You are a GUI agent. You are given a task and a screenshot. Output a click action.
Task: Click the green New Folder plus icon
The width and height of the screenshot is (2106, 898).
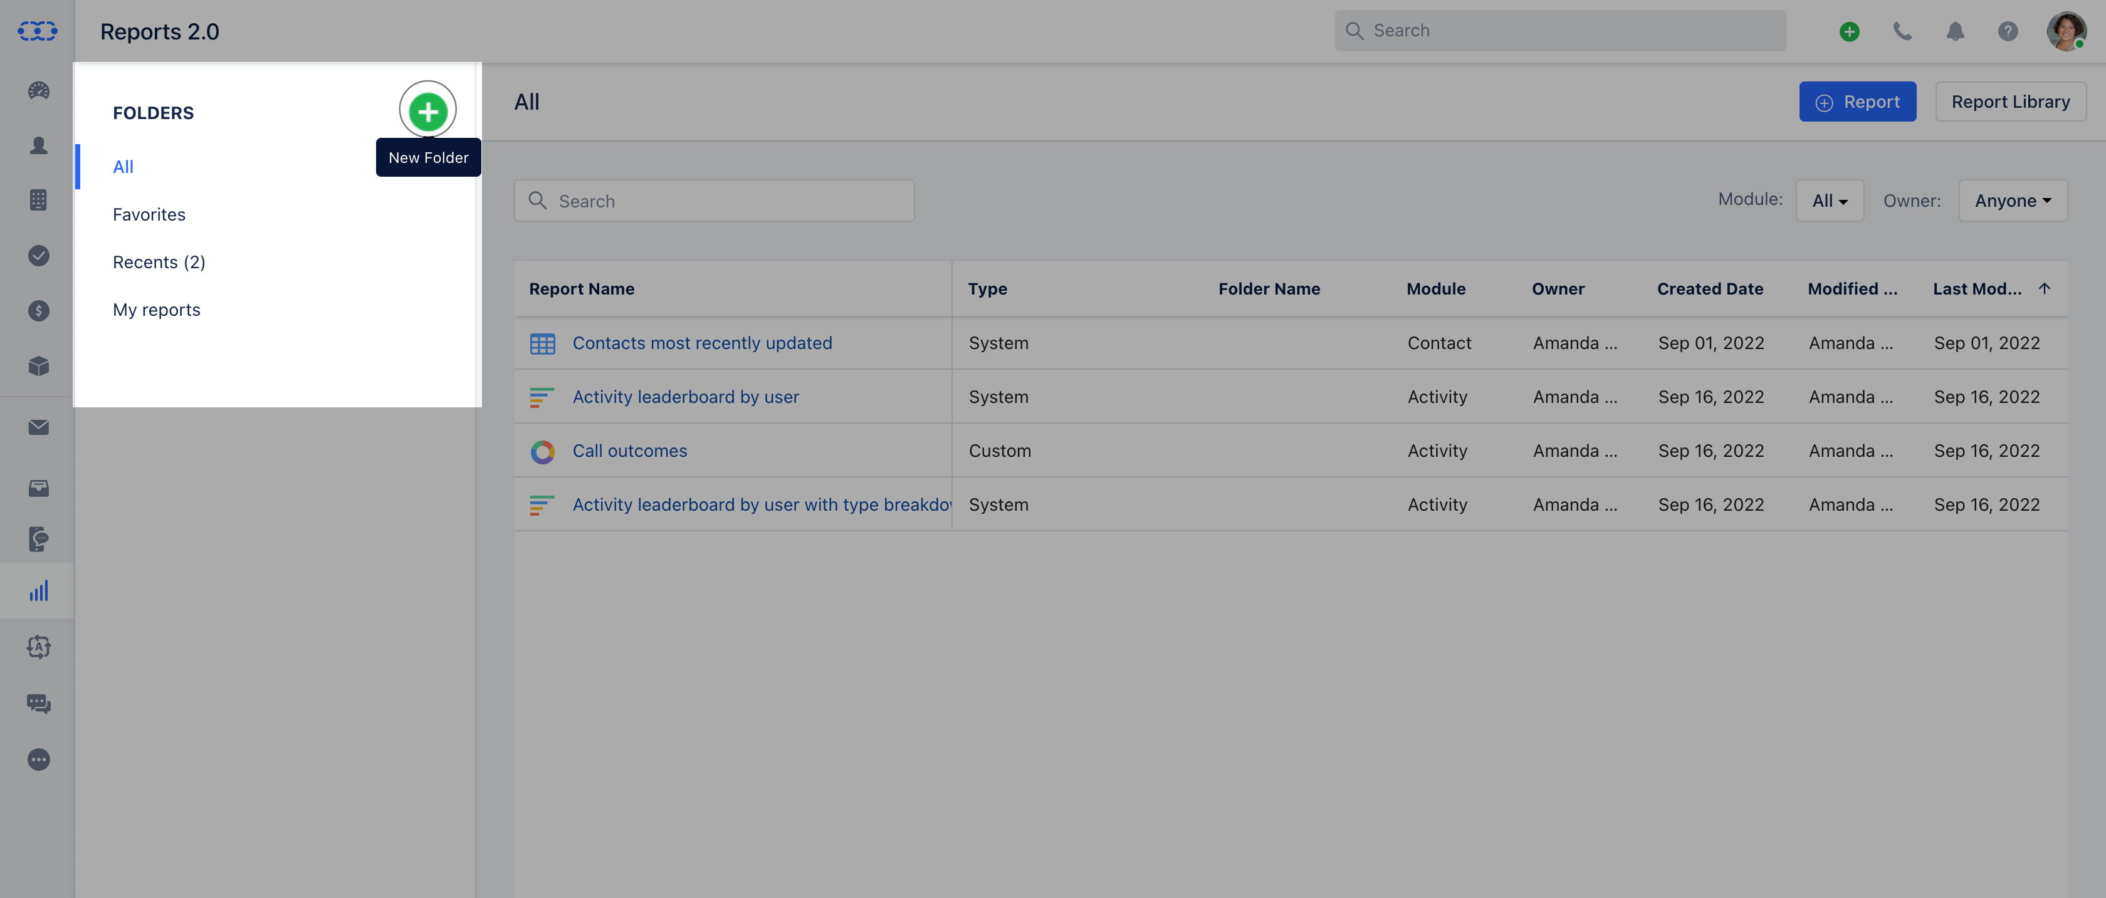[427, 111]
